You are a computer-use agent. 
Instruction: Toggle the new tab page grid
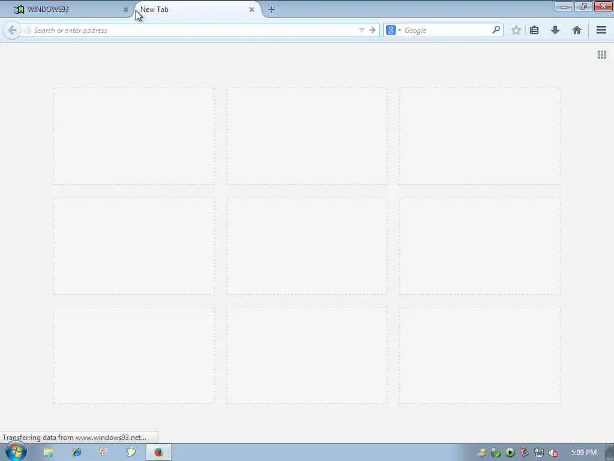pos(602,55)
